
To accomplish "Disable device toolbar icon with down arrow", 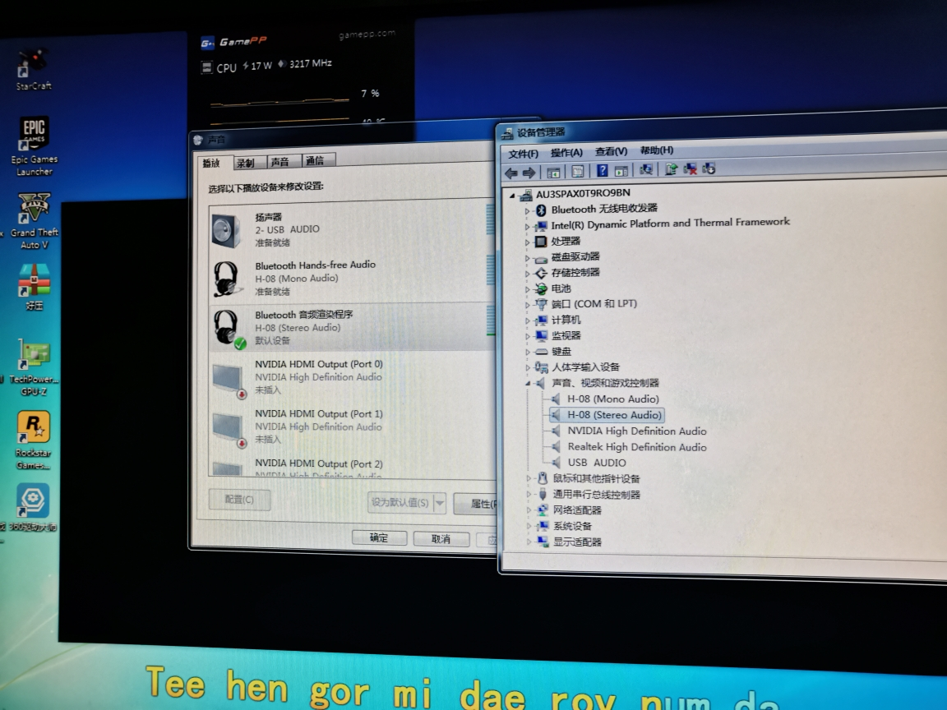I will (x=709, y=168).
